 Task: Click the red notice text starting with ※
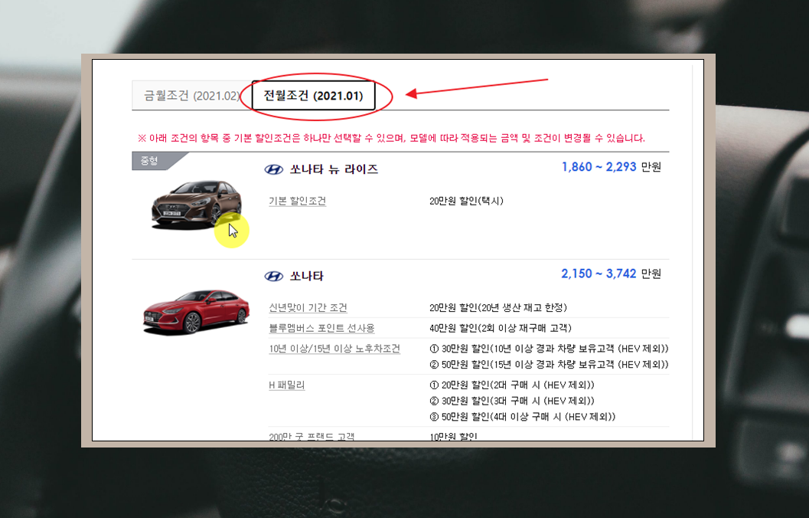[x=391, y=139]
